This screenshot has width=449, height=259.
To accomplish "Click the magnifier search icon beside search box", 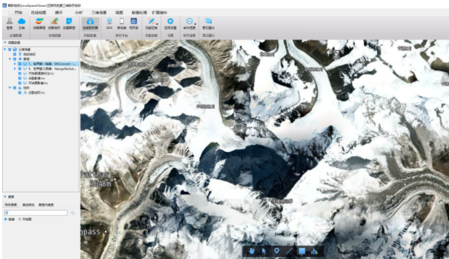I will click(73, 213).
